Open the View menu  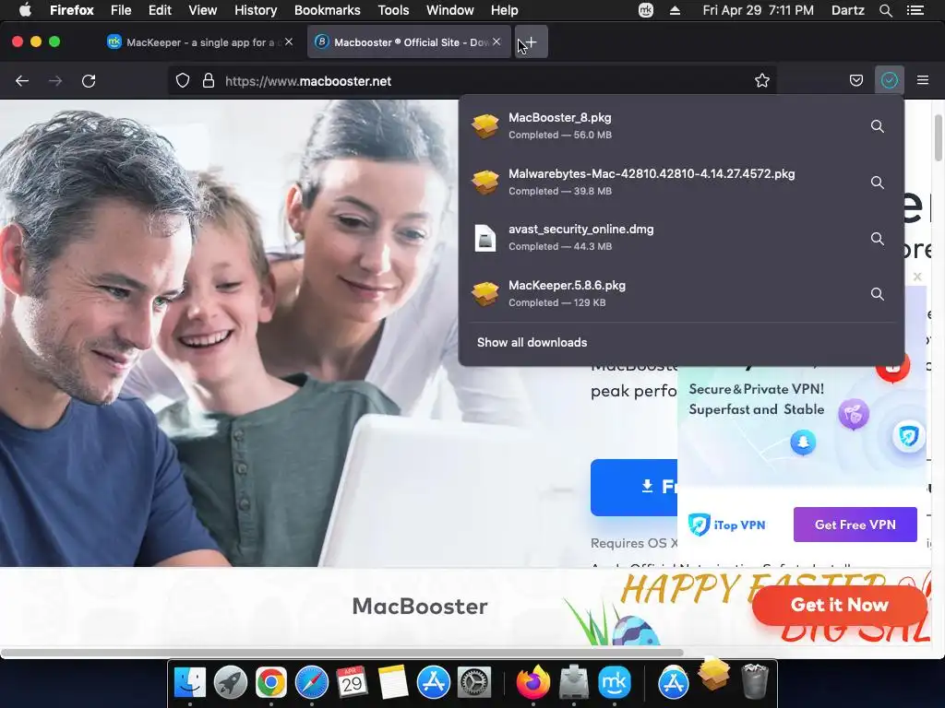pyautogui.click(x=202, y=10)
